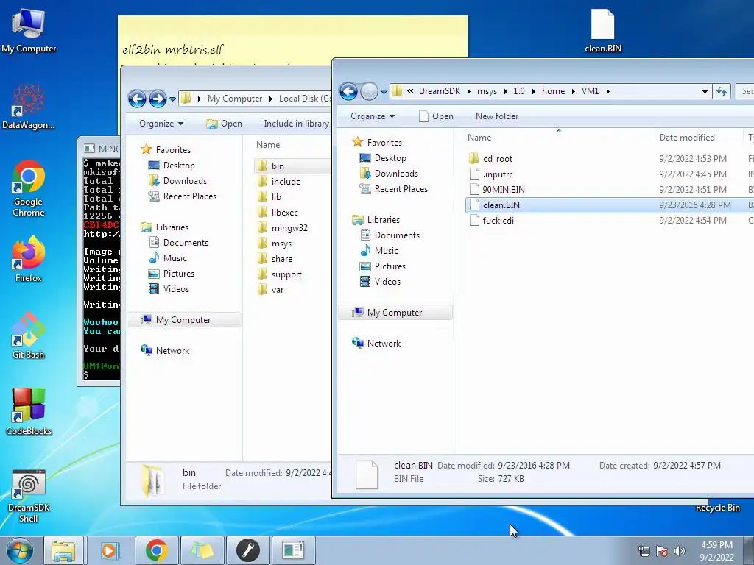754x565 pixels.
Task: Expand the arrow after msys in address bar
Action: (x=505, y=91)
